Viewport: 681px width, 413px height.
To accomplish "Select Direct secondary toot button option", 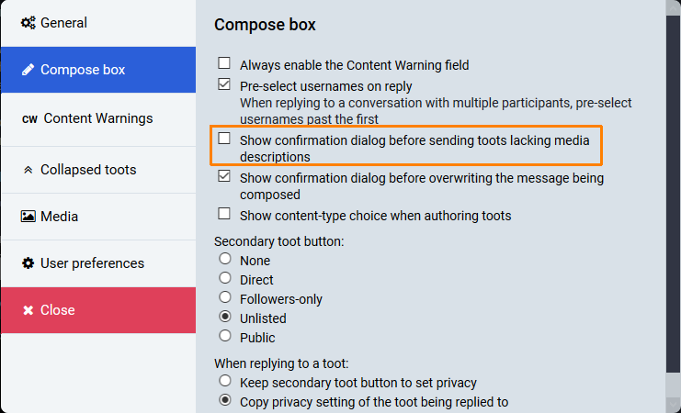I will tap(223, 278).
